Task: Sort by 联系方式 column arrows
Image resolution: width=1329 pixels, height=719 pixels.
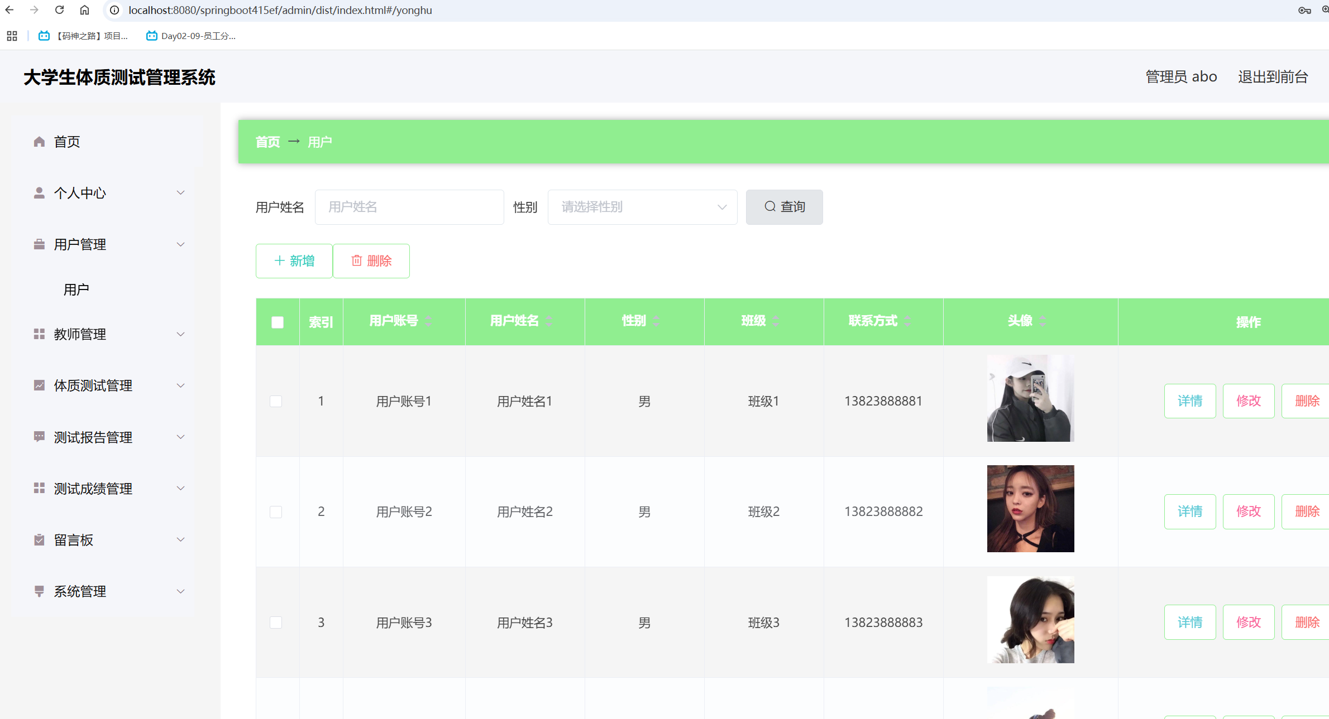Action: [907, 321]
